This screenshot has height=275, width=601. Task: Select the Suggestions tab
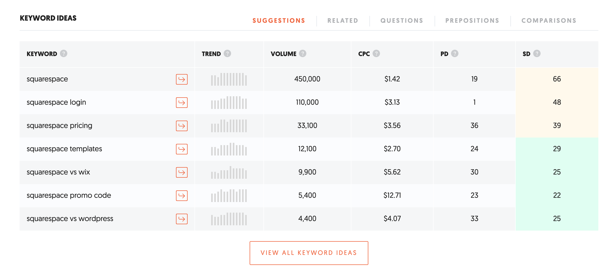tap(279, 21)
